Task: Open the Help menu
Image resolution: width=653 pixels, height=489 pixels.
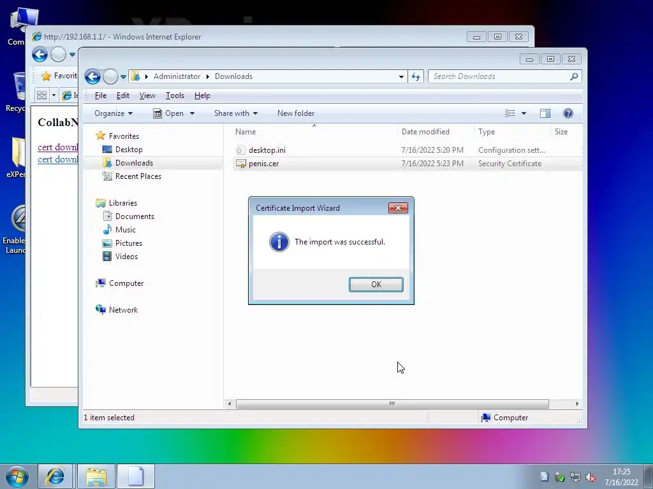Action: click(202, 96)
